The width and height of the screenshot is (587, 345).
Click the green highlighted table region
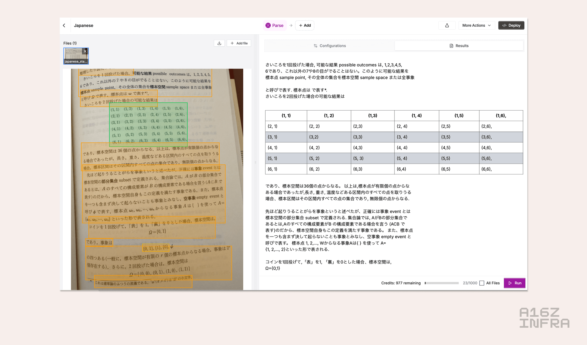(148, 125)
